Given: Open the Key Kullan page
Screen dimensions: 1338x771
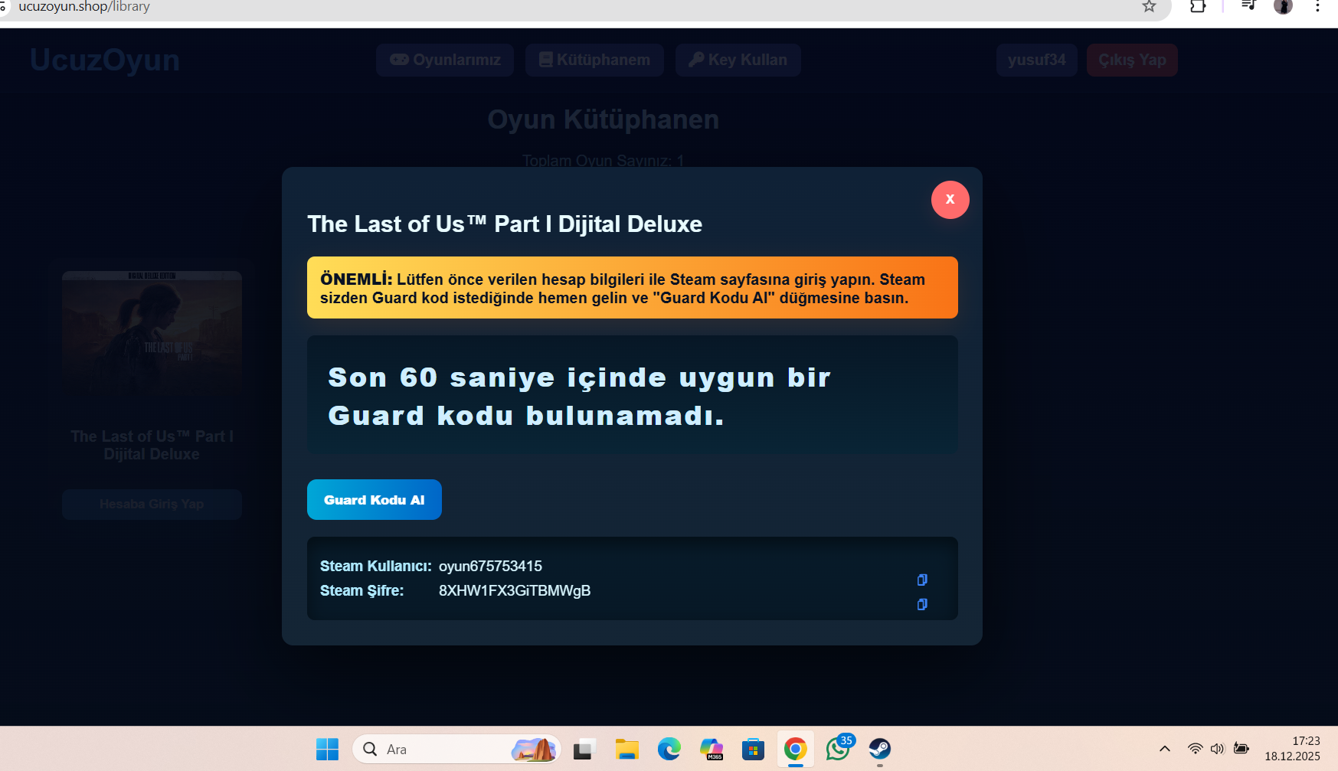Looking at the screenshot, I should (x=738, y=60).
